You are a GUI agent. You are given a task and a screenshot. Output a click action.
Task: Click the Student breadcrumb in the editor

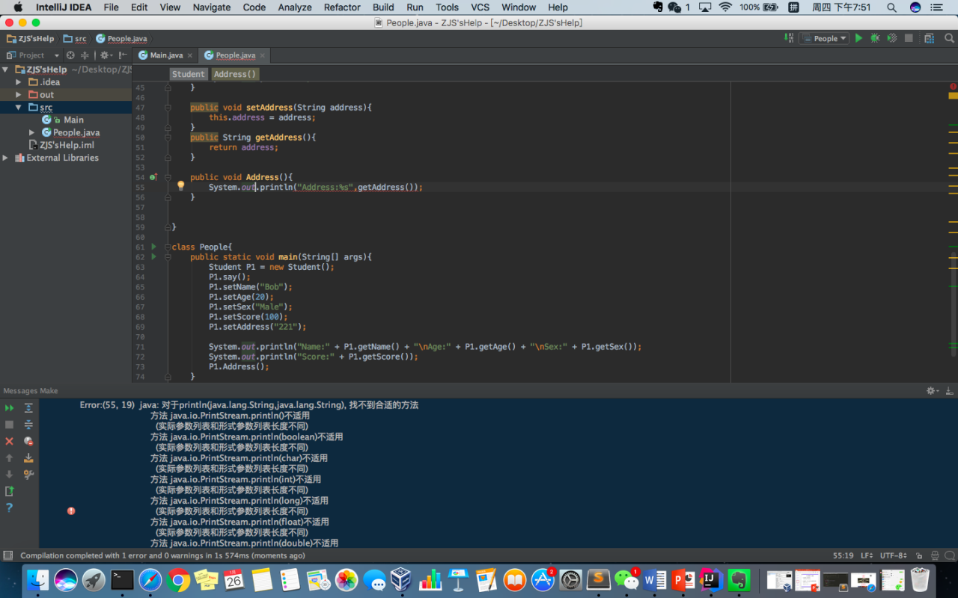tap(188, 74)
